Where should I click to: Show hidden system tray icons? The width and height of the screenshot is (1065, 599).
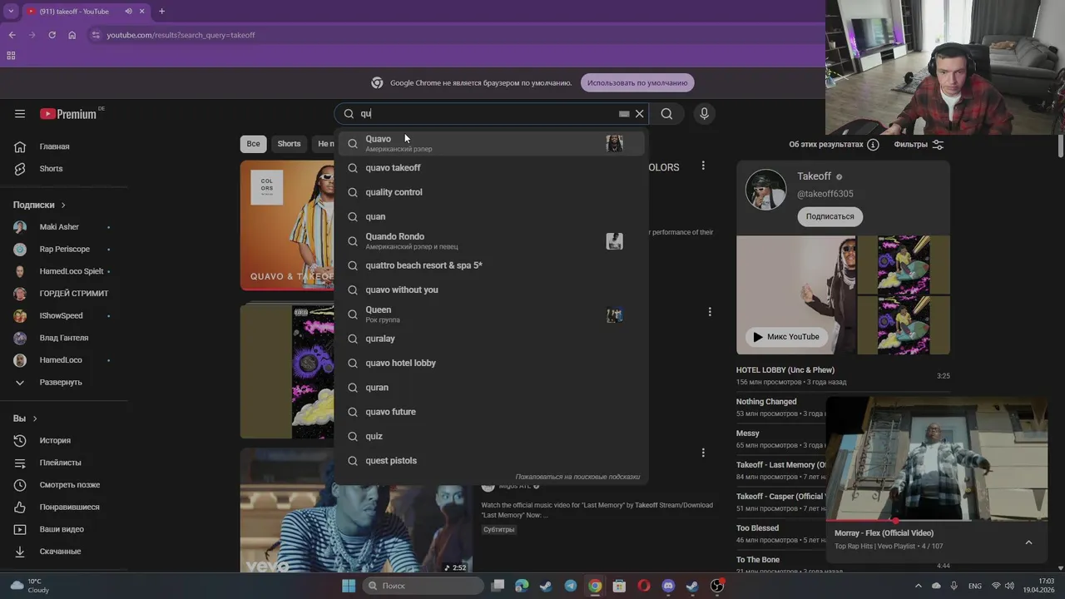pos(919,586)
